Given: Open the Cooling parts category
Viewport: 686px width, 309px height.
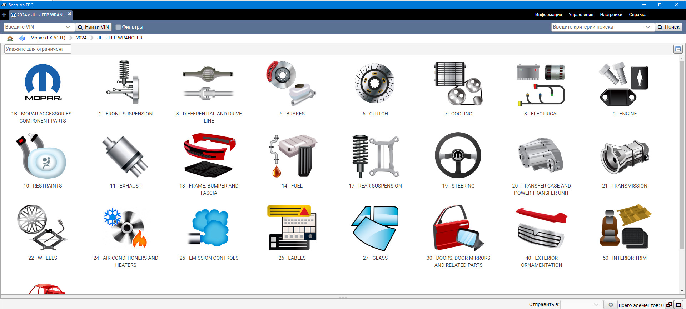Looking at the screenshot, I should (x=458, y=84).
